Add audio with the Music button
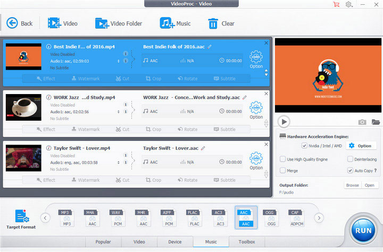 tap(175, 23)
